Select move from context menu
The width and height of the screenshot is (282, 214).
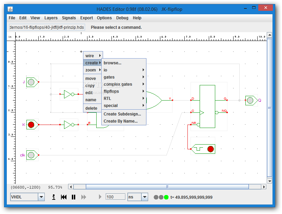coord(93,79)
